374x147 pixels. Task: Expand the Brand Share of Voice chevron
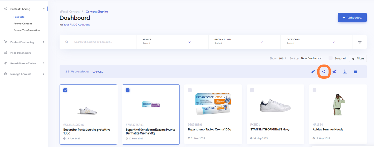[x=44, y=63]
